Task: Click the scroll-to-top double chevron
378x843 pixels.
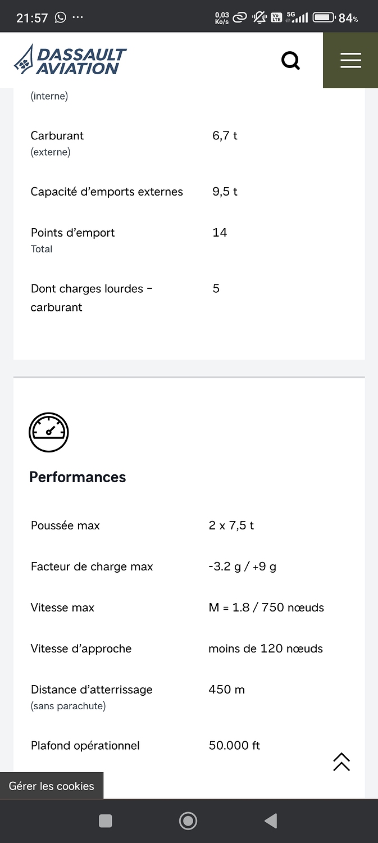Action: click(x=341, y=762)
